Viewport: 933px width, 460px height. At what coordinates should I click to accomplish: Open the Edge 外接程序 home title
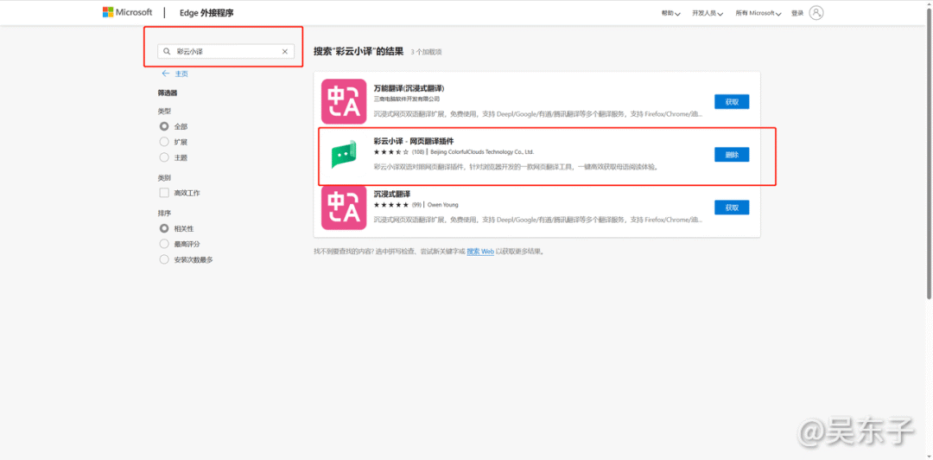pos(206,12)
